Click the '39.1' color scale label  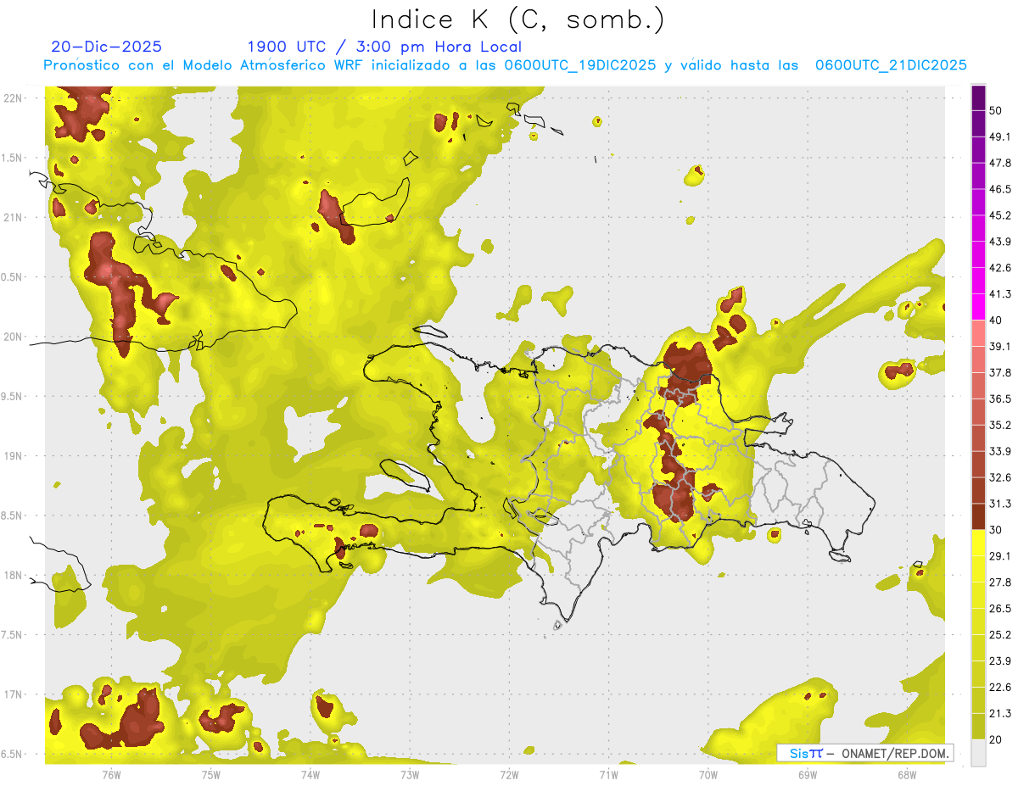pyautogui.click(x=1000, y=346)
